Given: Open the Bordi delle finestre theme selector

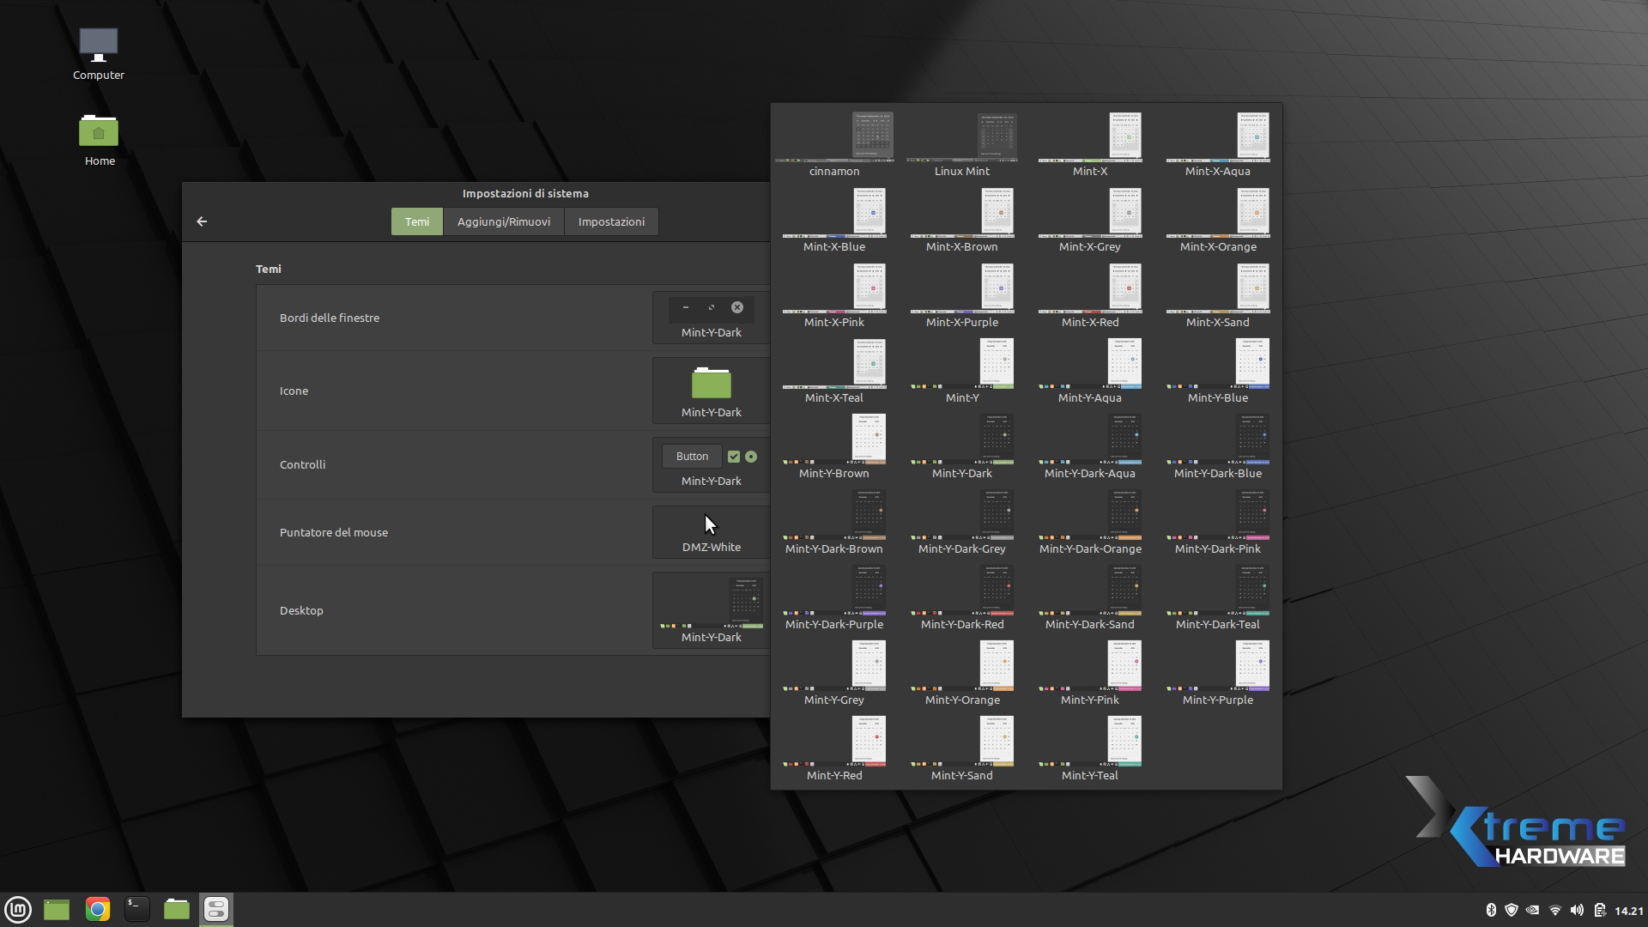Looking at the screenshot, I should pyautogui.click(x=711, y=318).
